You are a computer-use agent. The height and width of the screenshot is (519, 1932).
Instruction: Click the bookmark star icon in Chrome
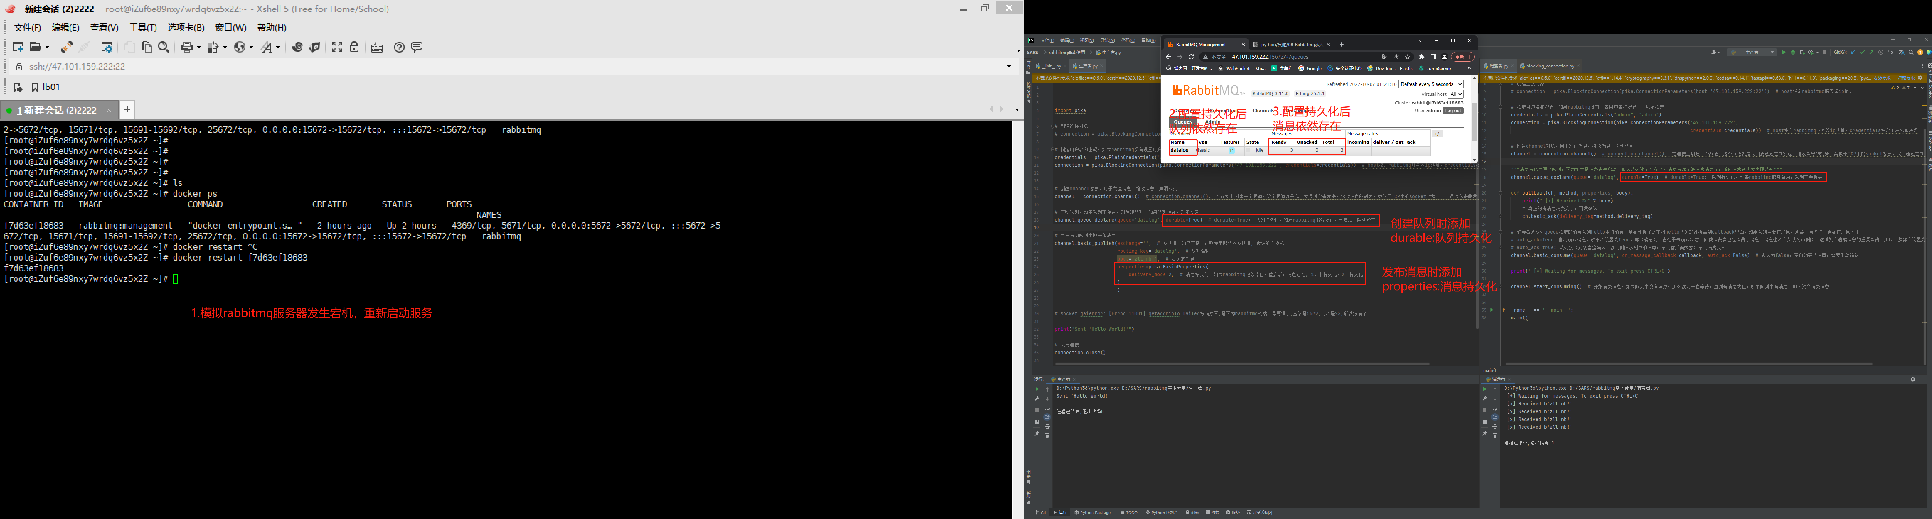(x=1408, y=57)
